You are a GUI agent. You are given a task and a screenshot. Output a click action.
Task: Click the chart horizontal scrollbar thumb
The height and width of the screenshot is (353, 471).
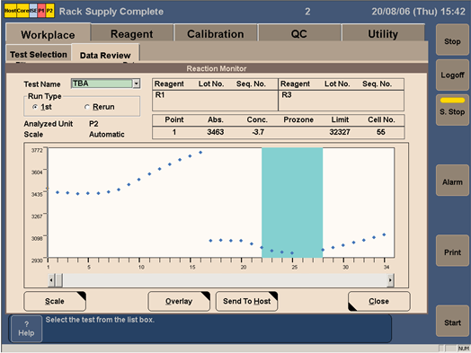(58, 280)
